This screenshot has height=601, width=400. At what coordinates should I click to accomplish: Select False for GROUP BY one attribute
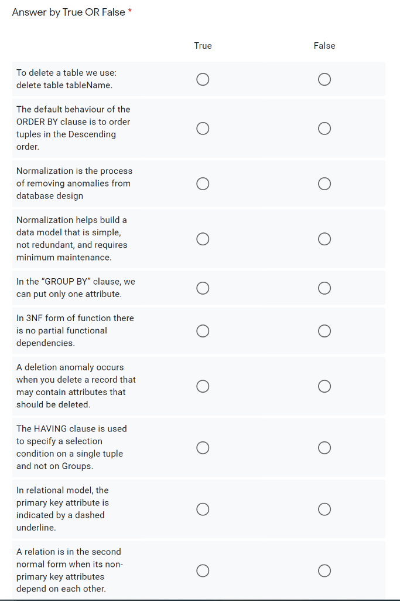[324, 288]
